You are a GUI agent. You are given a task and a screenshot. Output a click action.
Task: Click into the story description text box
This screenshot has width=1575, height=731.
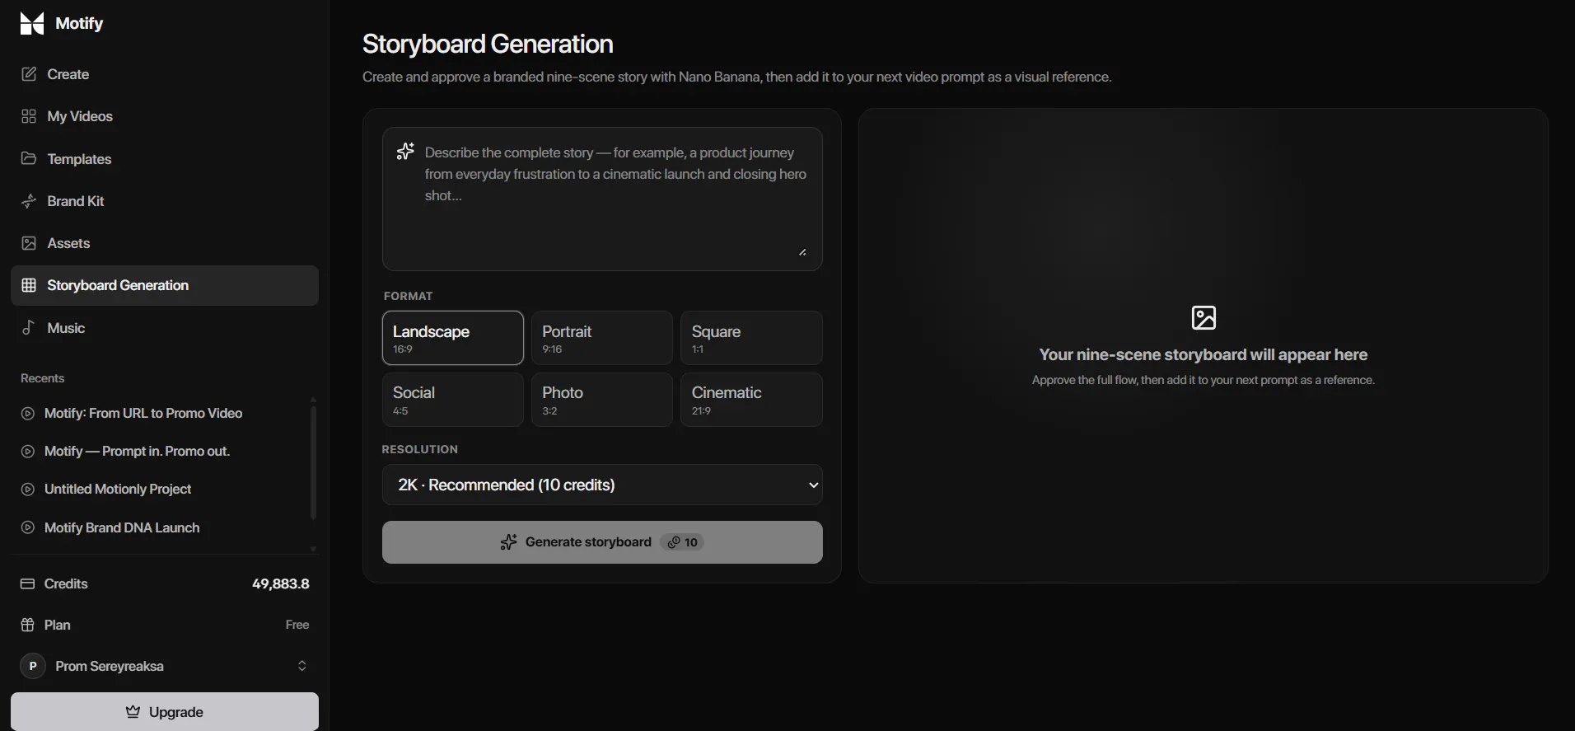[x=602, y=199]
